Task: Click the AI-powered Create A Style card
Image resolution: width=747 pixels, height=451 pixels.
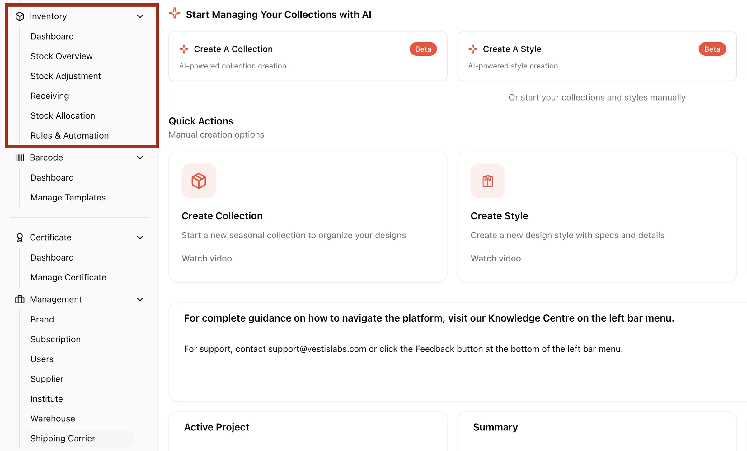Action: pos(597,56)
